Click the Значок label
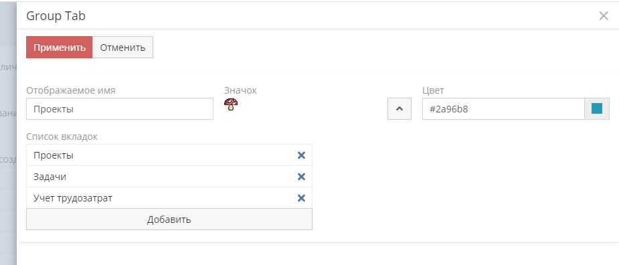This screenshot has height=265, width=619. pyautogui.click(x=240, y=90)
